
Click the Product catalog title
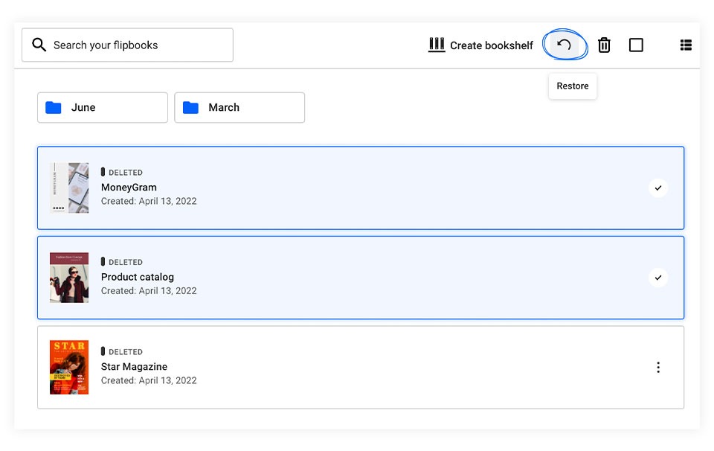(x=138, y=277)
